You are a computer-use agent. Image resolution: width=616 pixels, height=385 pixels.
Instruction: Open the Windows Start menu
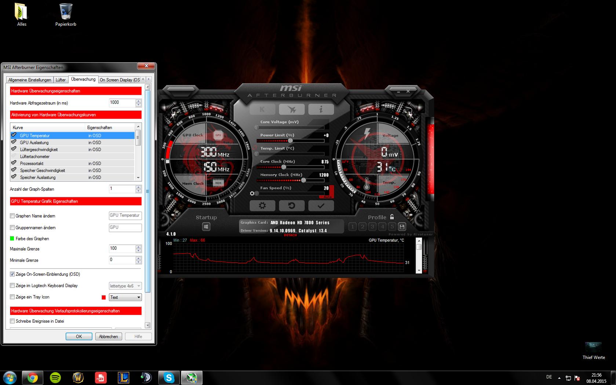tap(10, 378)
